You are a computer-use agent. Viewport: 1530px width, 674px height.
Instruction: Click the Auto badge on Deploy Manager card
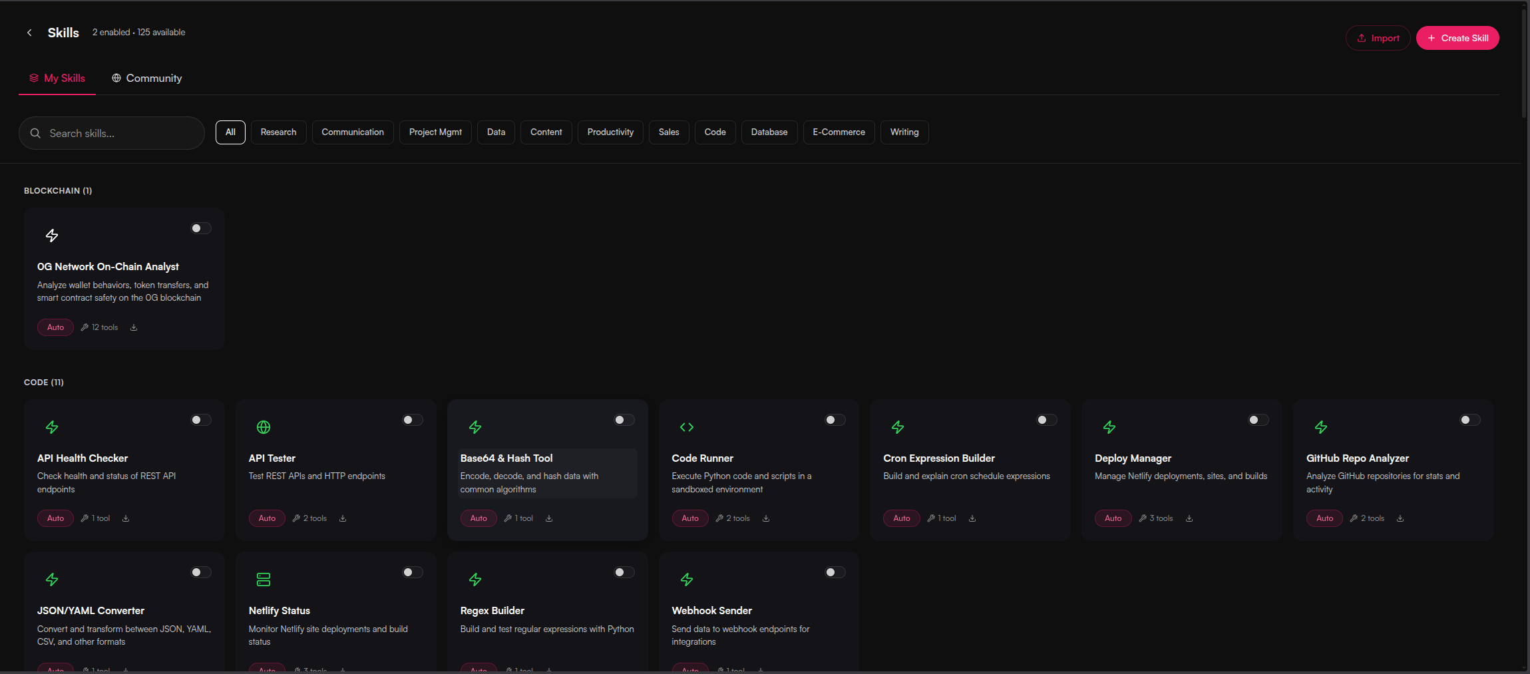click(x=1113, y=518)
